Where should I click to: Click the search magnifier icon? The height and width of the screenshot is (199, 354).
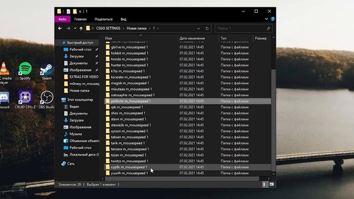(268, 28)
